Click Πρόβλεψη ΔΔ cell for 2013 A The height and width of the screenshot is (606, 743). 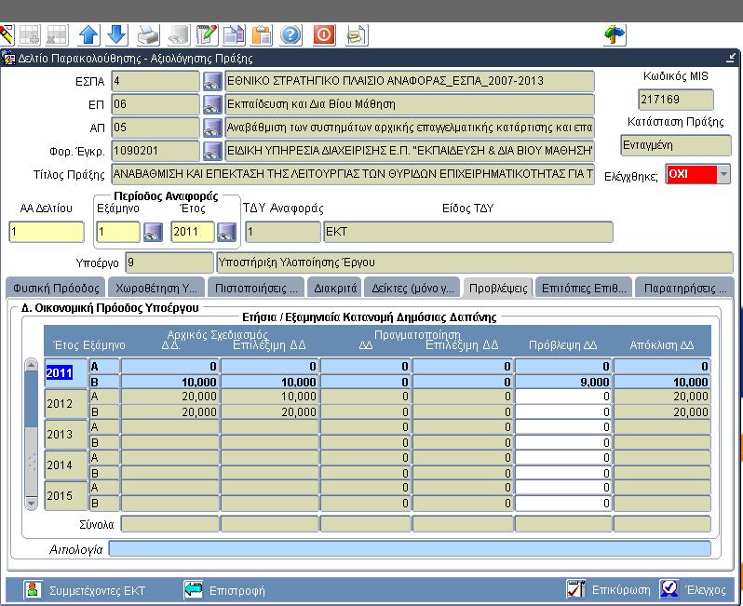[x=563, y=427]
